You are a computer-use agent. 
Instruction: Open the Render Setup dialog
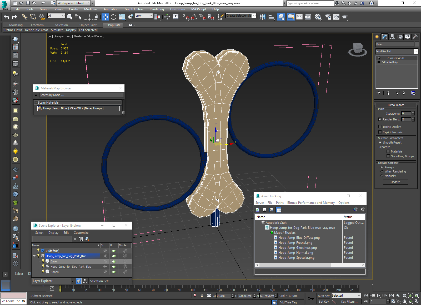328,17
